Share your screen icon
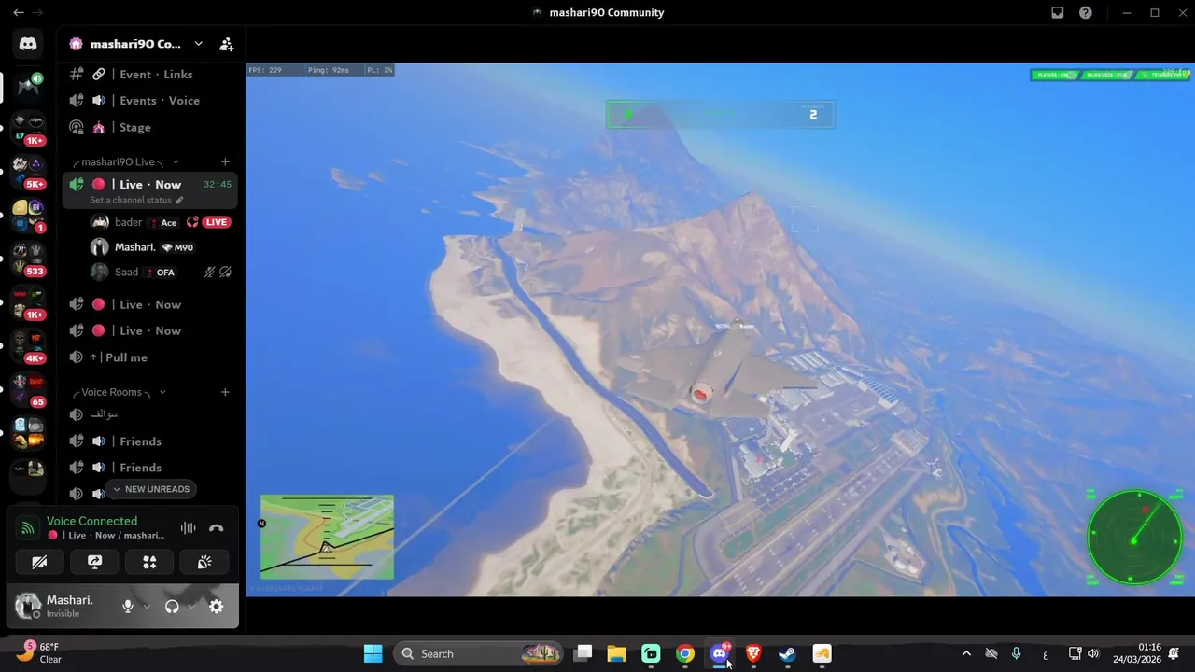Screen dimensions: 1195x672 pyautogui.click(x=94, y=562)
